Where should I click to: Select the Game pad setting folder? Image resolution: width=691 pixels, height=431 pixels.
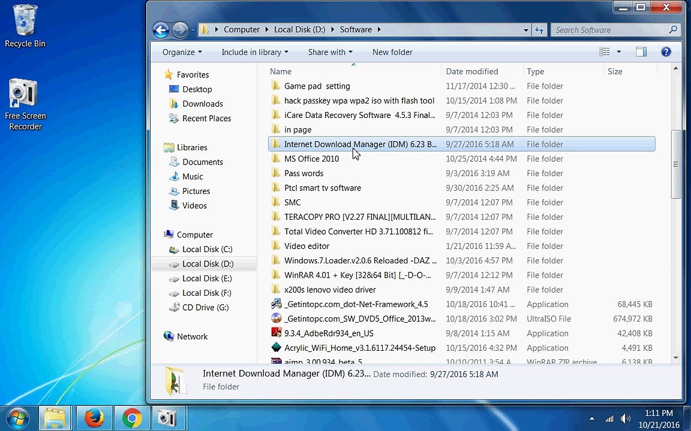317,86
